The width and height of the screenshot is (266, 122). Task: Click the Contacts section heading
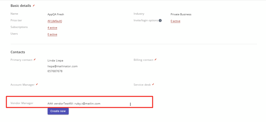pos(18,52)
